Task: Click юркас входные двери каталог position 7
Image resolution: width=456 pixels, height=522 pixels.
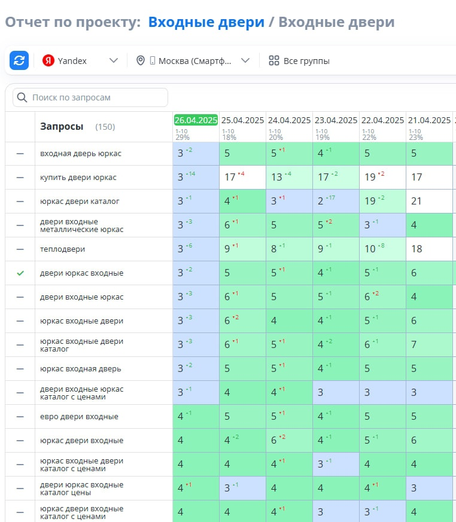Action: (429, 344)
